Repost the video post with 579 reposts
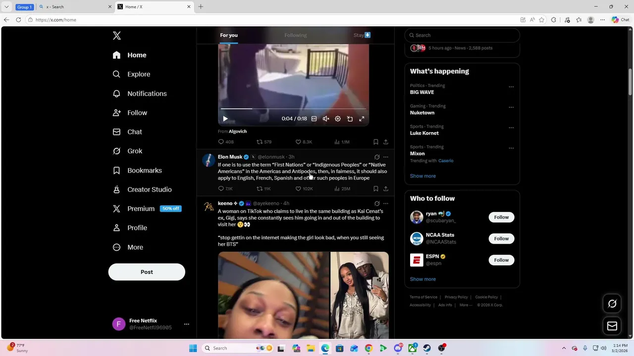Image resolution: width=634 pixels, height=356 pixels. (264, 142)
